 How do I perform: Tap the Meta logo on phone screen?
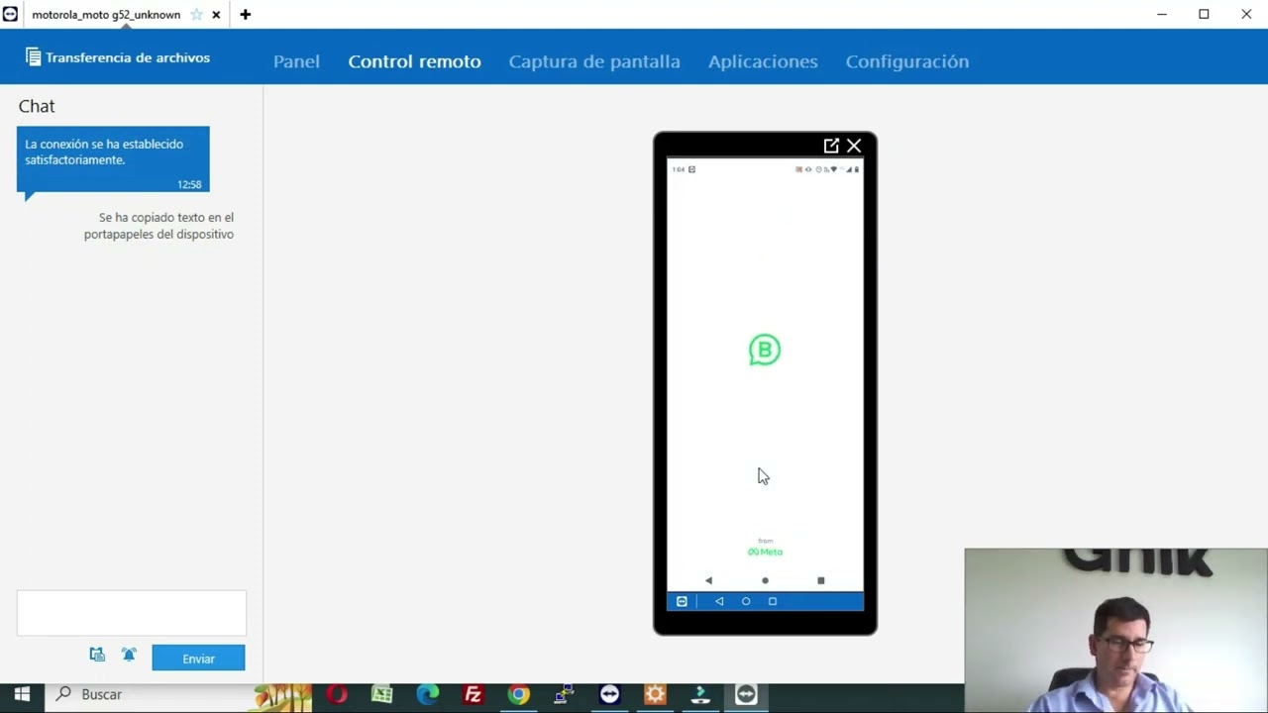click(765, 552)
